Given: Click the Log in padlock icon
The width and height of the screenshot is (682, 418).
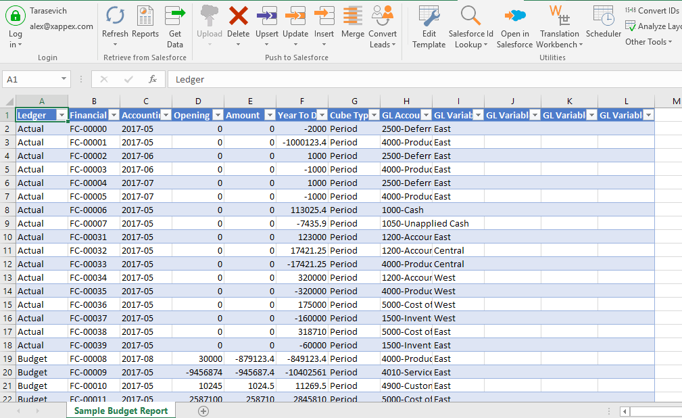Looking at the screenshot, I should click(16, 16).
